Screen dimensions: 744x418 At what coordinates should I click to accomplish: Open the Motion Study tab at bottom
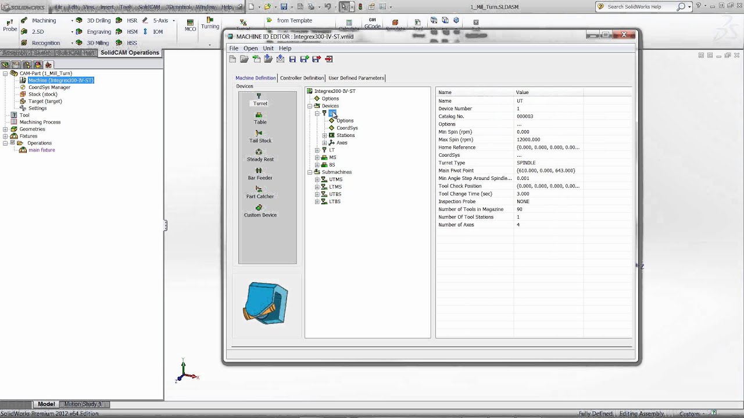tap(83, 404)
